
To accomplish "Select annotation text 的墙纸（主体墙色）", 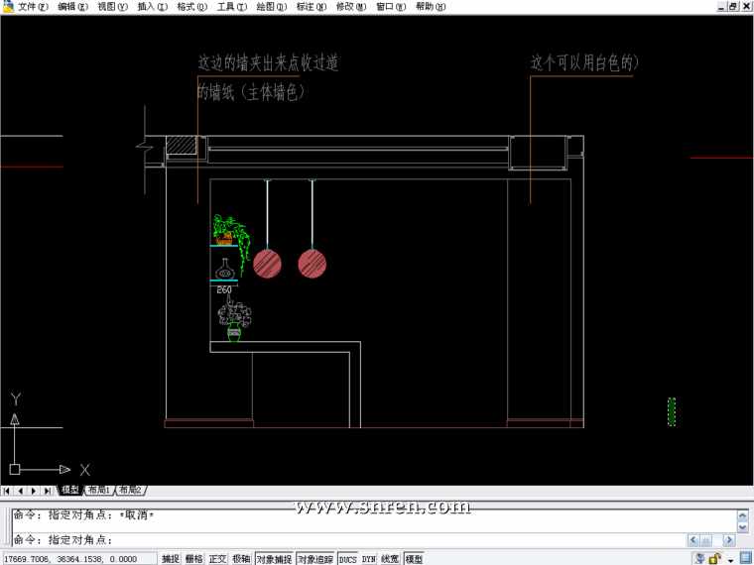I will pos(251,92).
